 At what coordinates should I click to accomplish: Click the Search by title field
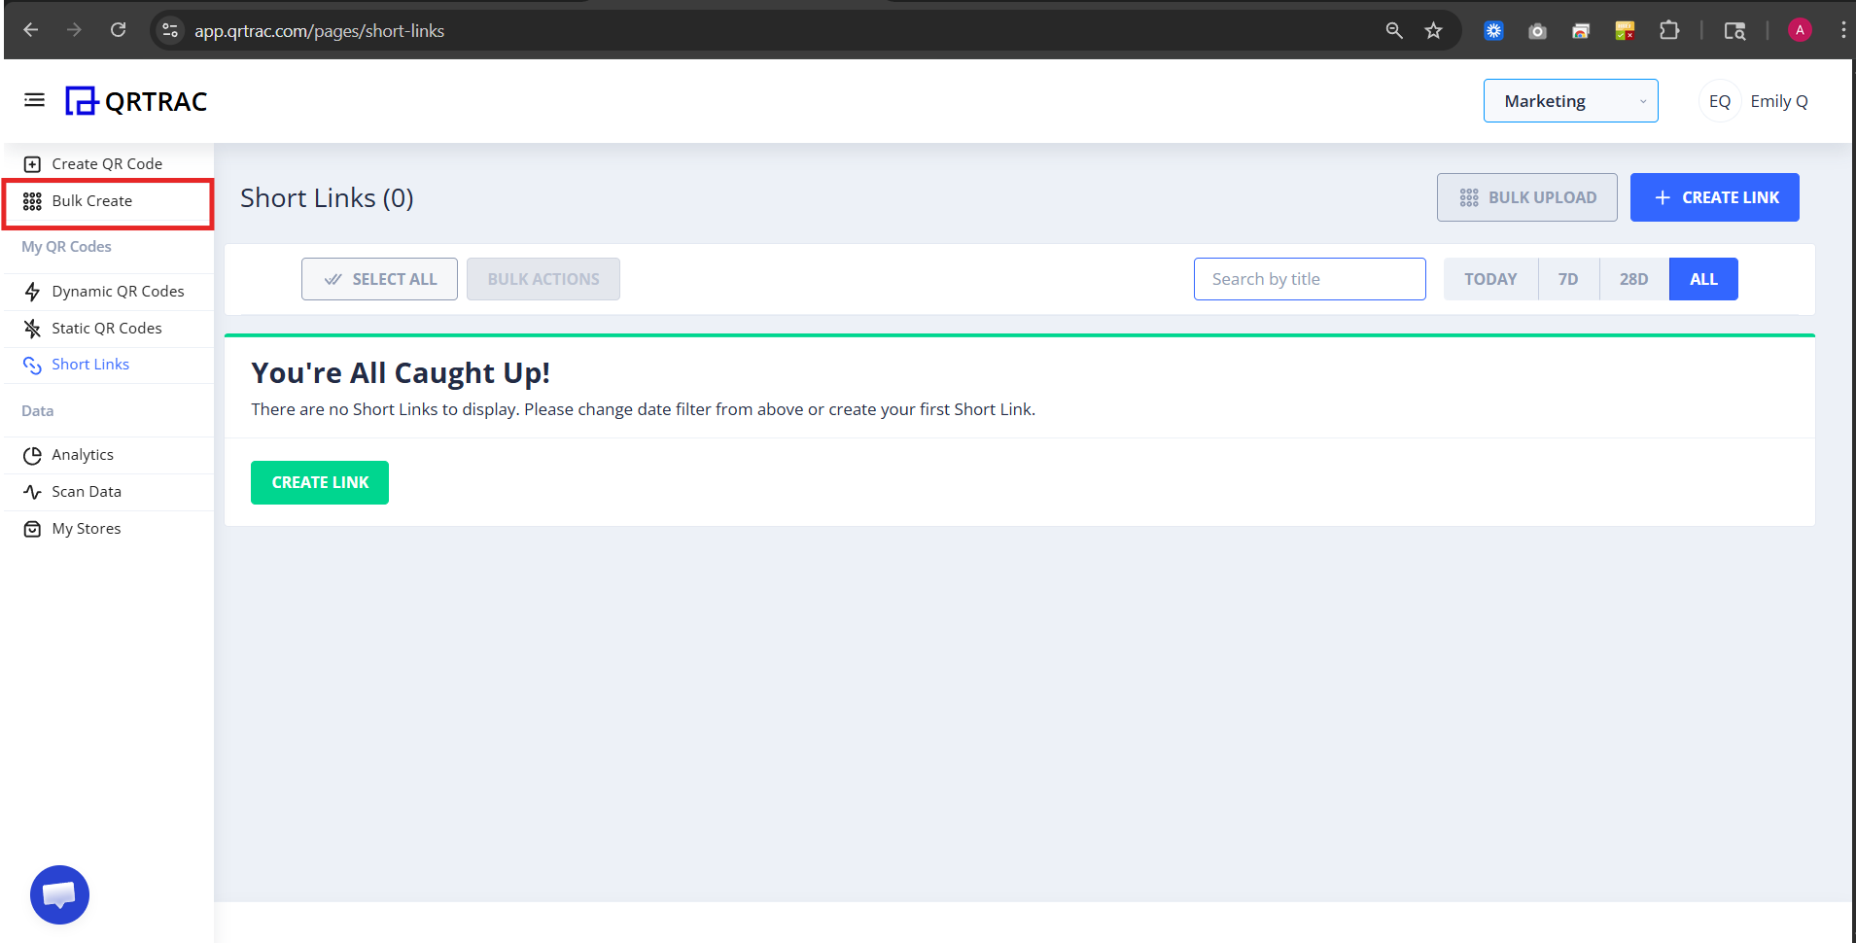(1309, 279)
